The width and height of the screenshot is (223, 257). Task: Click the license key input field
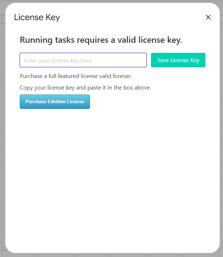[83, 60]
